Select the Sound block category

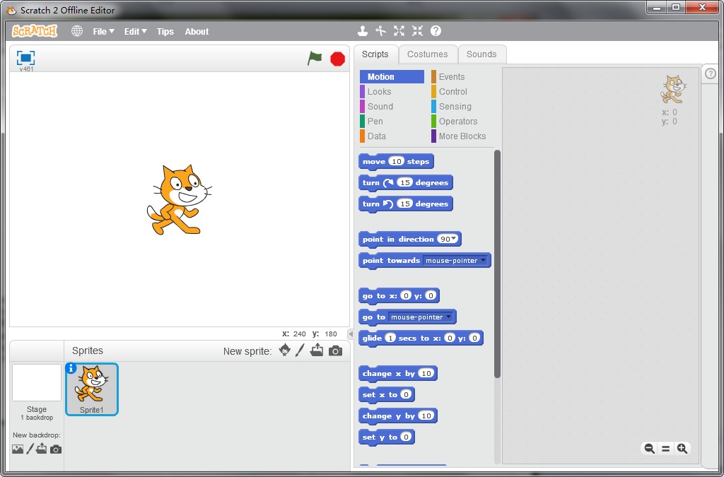click(392, 107)
